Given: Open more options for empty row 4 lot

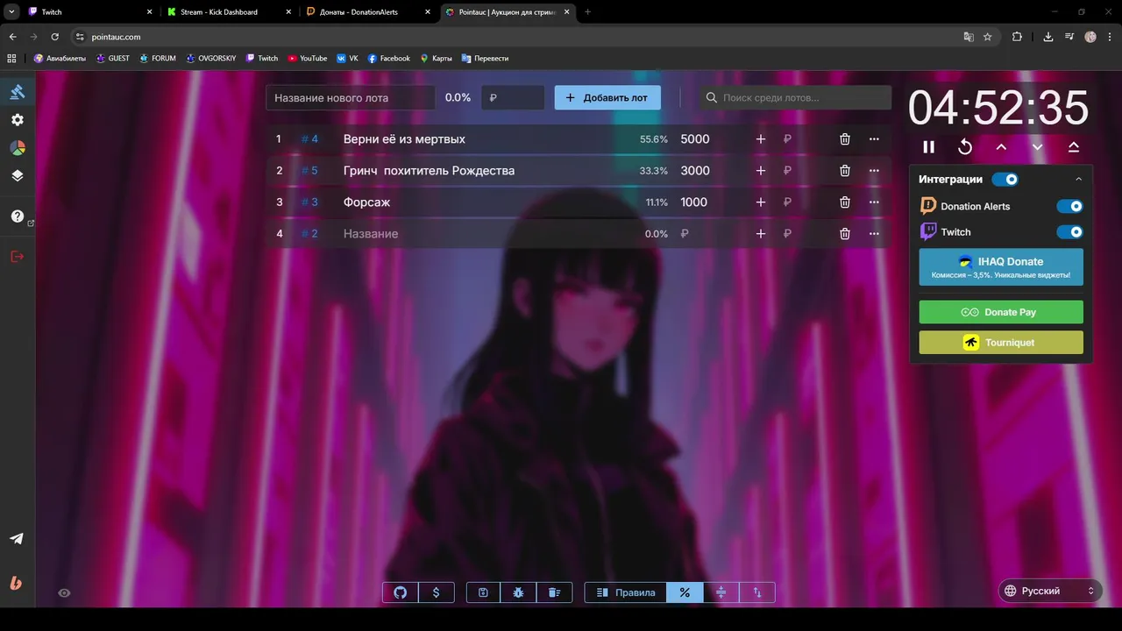Looking at the screenshot, I should pyautogui.click(x=874, y=234).
